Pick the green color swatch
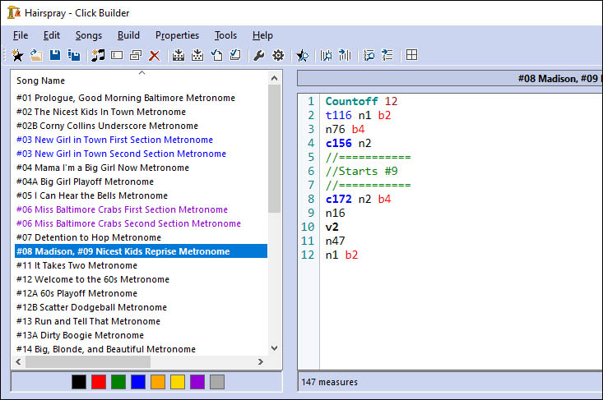Image resolution: width=603 pixels, height=400 pixels. pyautogui.click(x=118, y=382)
